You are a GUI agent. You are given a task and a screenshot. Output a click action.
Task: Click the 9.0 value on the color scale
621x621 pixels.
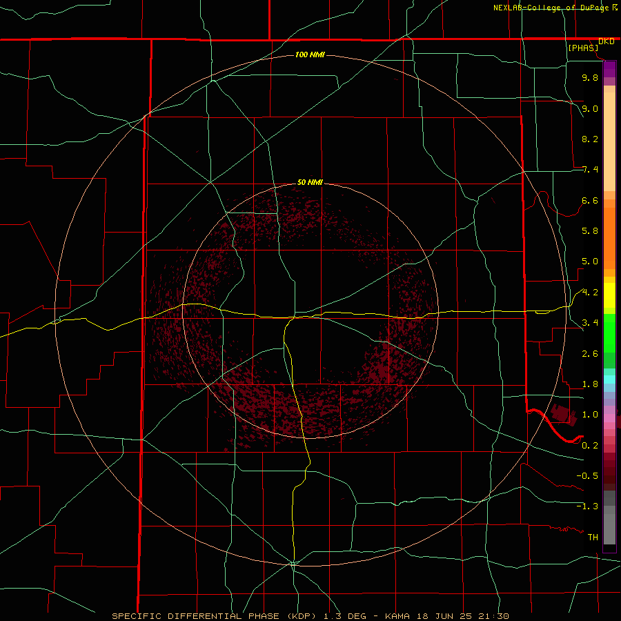pyautogui.click(x=590, y=108)
